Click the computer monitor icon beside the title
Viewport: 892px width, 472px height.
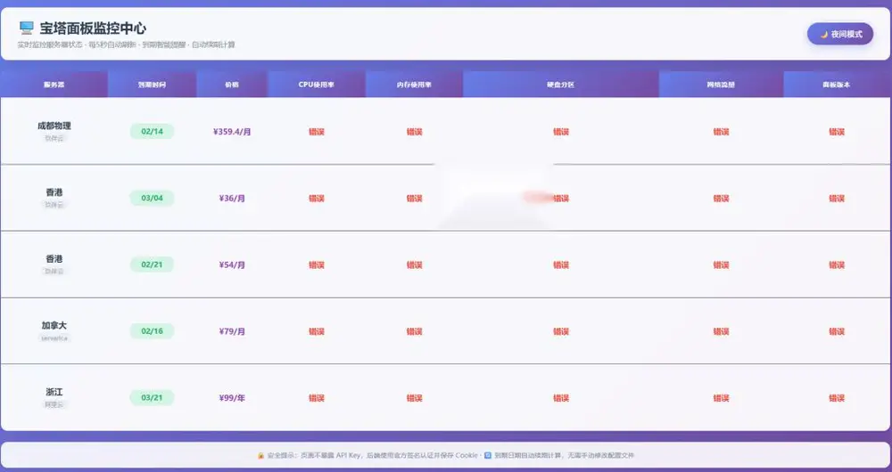(x=26, y=28)
